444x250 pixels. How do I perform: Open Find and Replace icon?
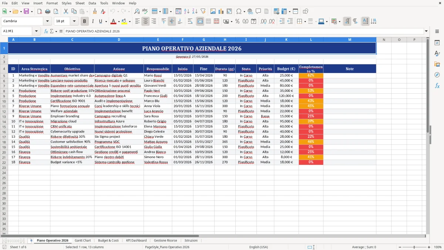[137, 11]
